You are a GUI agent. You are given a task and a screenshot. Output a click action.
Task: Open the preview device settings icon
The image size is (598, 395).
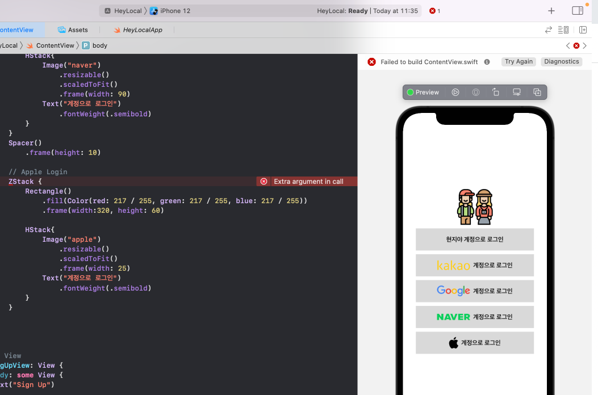tap(516, 93)
